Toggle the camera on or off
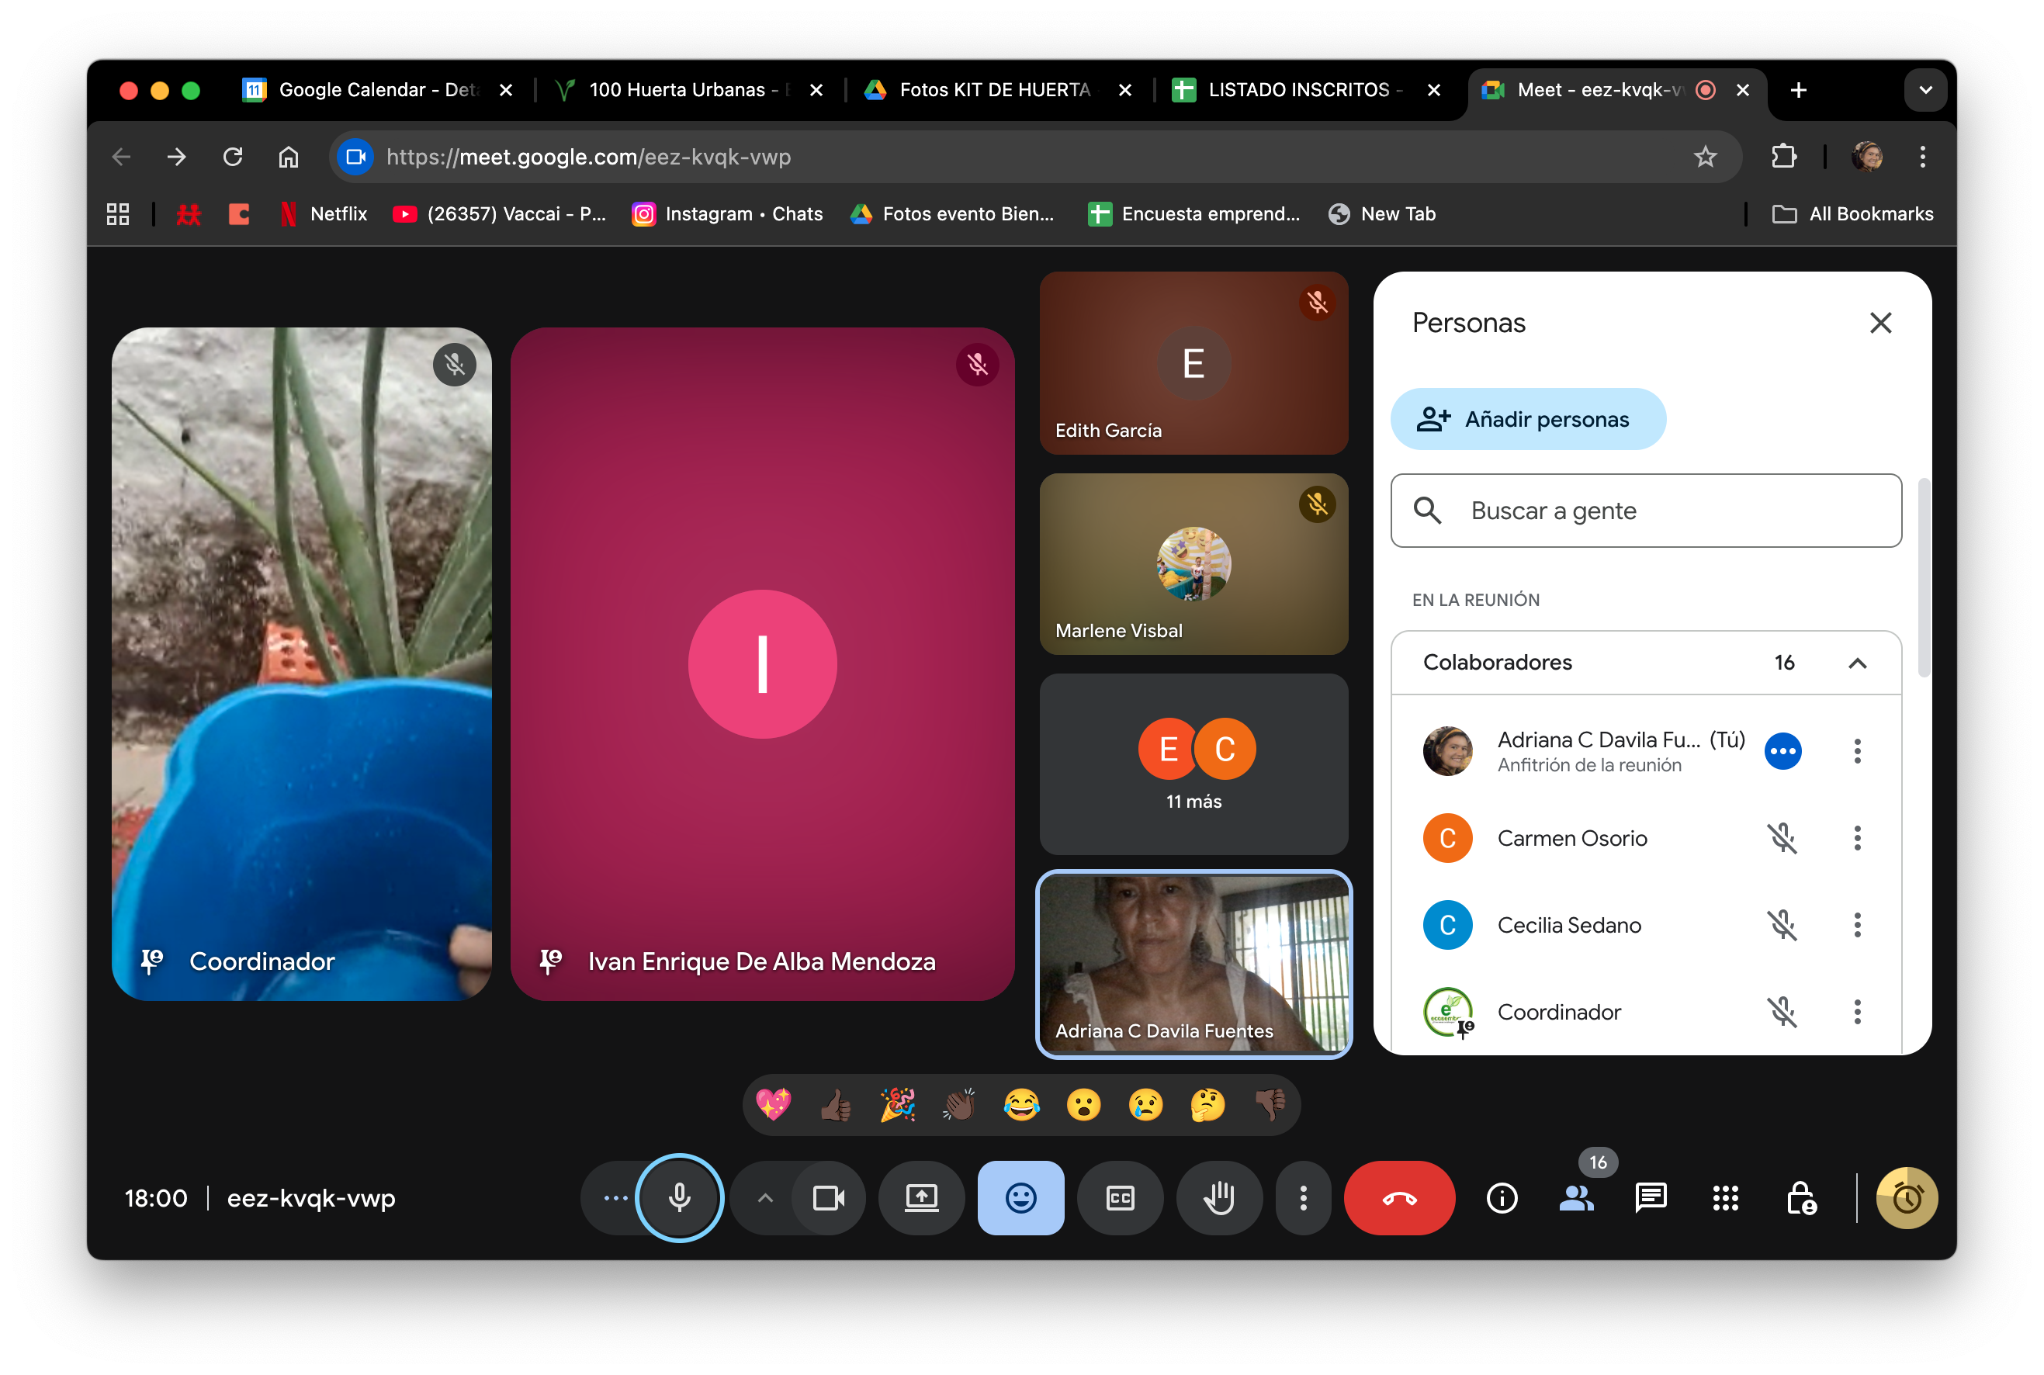 [828, 1198]
